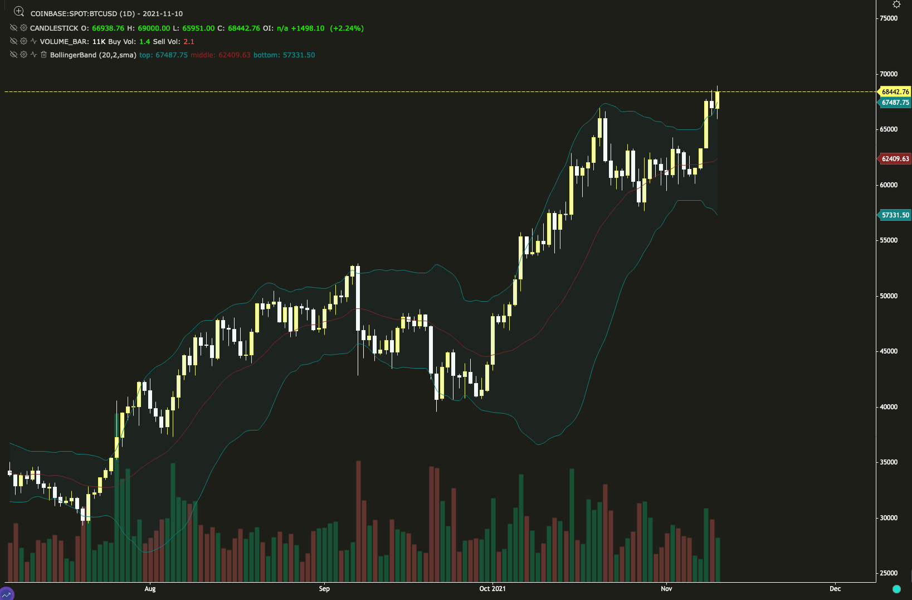
Task: Click the Dec label on the time axis
Action: (x=835, y=589)
